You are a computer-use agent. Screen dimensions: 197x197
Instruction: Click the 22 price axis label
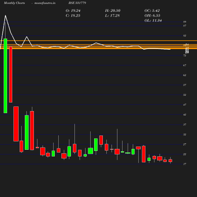pyautogui.click(x=185, y=154)
